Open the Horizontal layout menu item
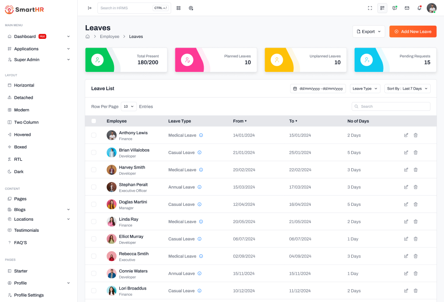 pyautogui.click(x=24, y=85)
